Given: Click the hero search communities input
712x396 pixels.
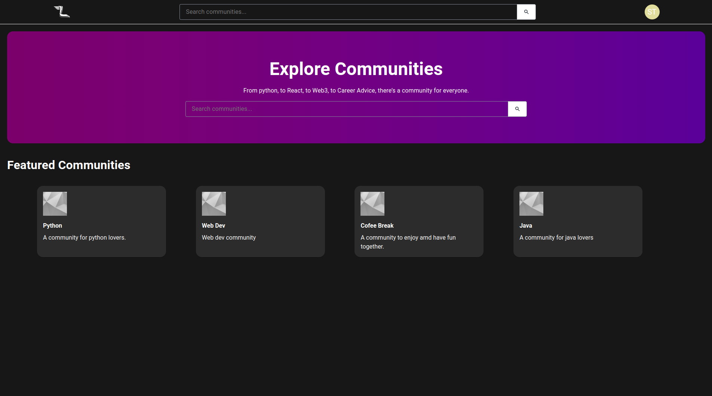Looking at the screenshot, I should (346, 109).
